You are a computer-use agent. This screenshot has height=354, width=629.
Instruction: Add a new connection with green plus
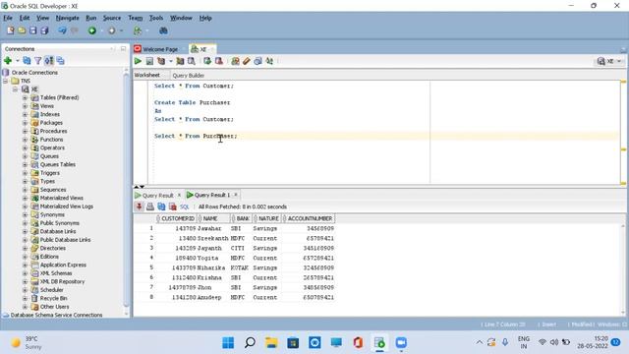point(8,61)
